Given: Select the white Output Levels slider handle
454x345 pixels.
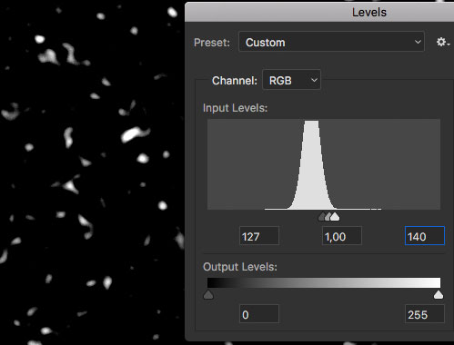Looking at the screenshot, I should [x=439, y=294].
